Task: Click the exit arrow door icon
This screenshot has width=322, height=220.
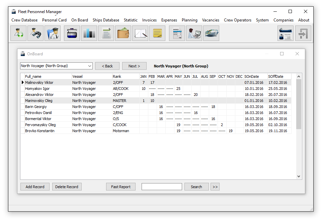Action: [303, 33]
